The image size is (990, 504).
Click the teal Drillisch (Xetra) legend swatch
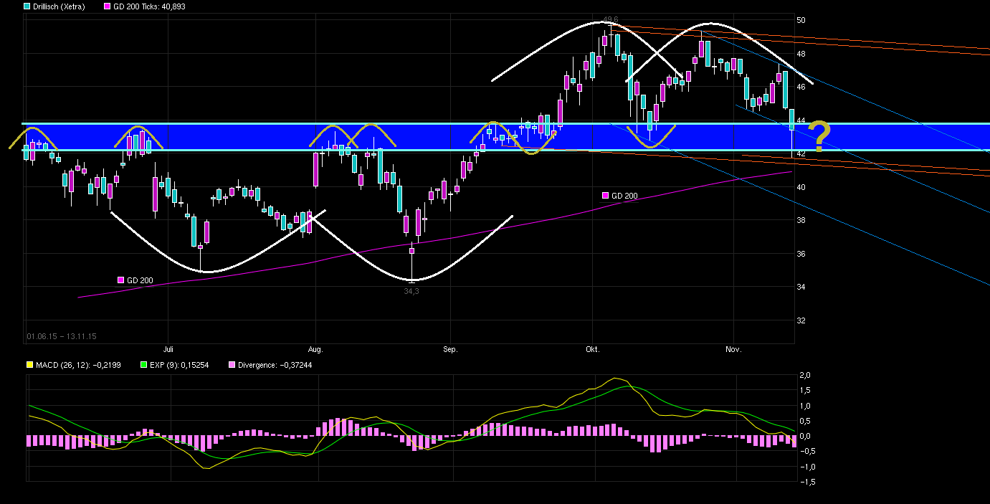pyautogui.click(x=27, y=6)
